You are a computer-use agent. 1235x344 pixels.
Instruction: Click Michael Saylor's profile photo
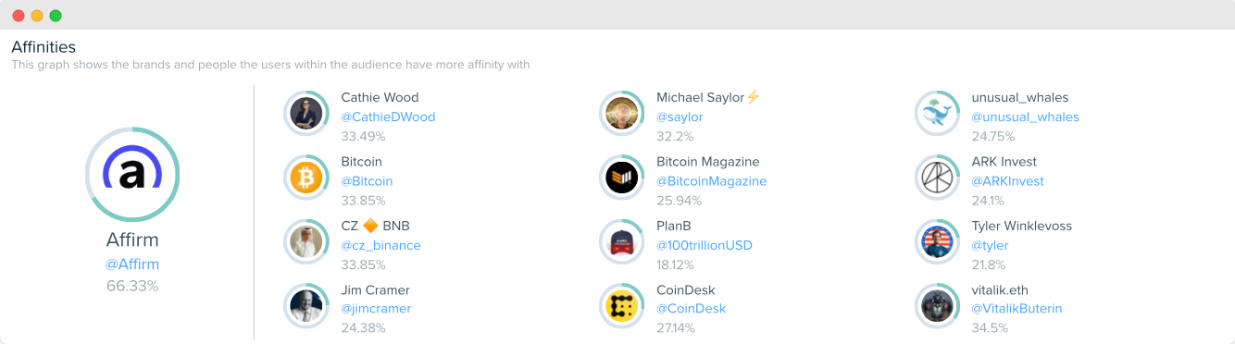click(x=622, y=114)
